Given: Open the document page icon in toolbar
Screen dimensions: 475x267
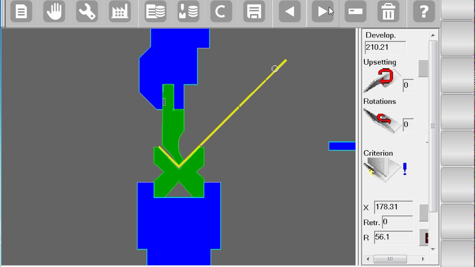Looking at the screenshot, I should pyautogui.click(x=21, y=11).
